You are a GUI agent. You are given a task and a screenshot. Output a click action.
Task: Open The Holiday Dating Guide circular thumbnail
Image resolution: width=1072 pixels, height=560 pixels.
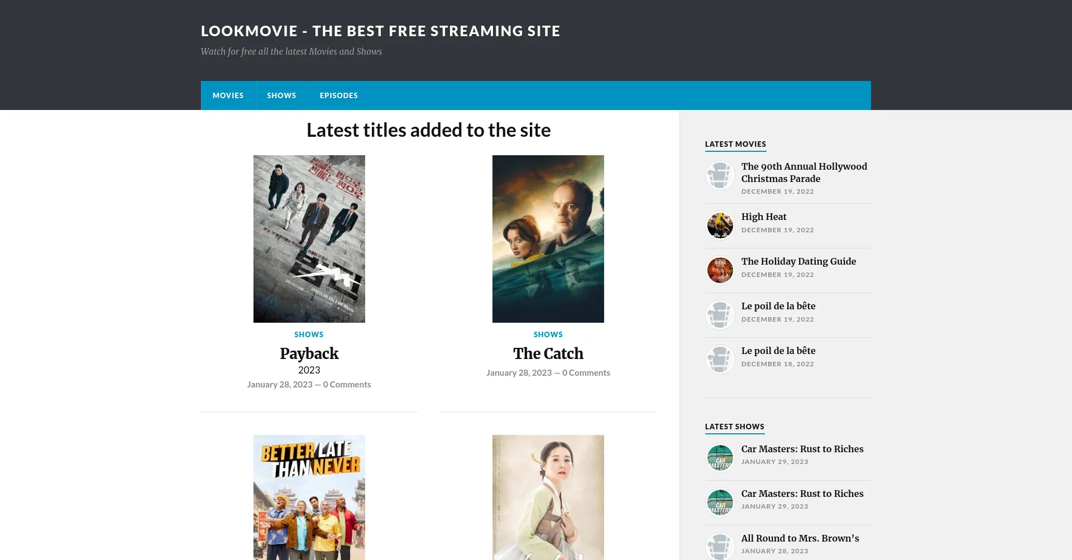[720, 270]
